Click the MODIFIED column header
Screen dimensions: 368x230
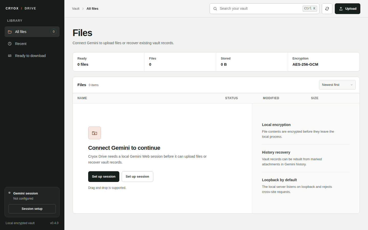click(x=271, y=98)
